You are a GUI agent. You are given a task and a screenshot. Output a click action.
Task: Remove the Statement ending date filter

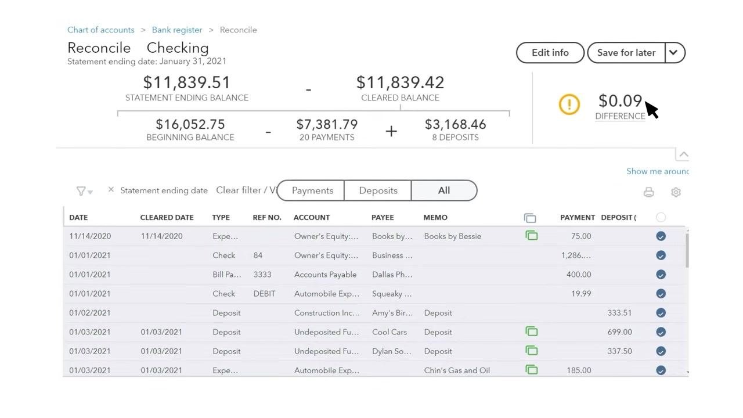pos(111,190)
